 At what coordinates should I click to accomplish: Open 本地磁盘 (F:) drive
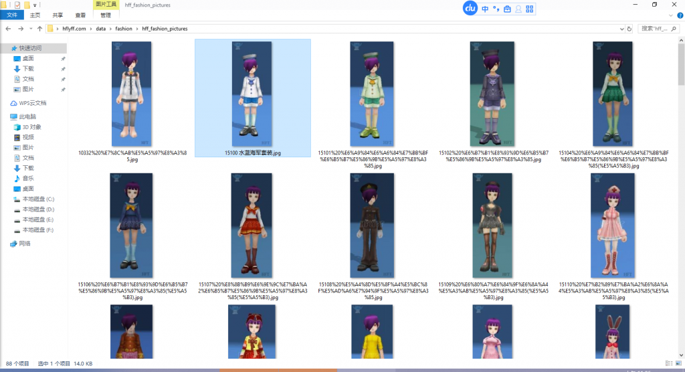34,230
